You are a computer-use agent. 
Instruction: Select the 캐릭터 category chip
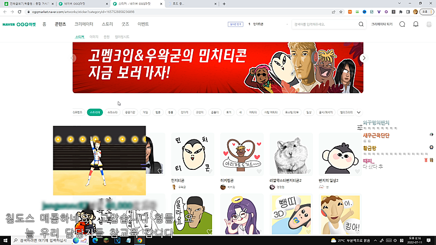pyautogui.click(x=253, y=112)
